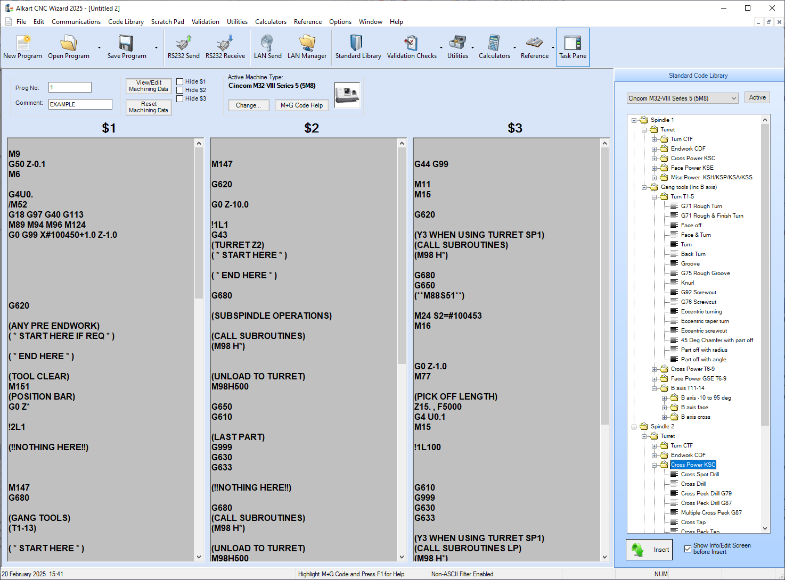Viewport: 785px width, 580px height.
Task: Open the Save Program dropdown arrow
Action: coord(156,47)
